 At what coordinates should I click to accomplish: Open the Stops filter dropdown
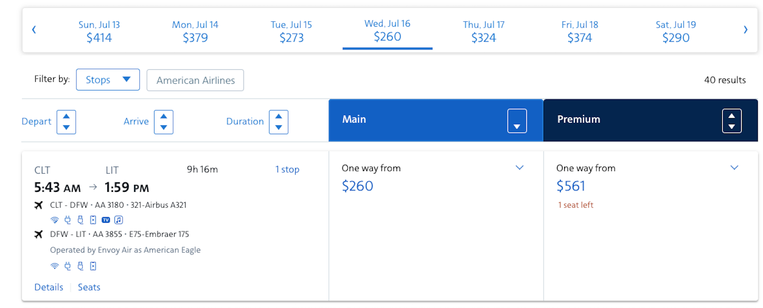pos(108,79)
